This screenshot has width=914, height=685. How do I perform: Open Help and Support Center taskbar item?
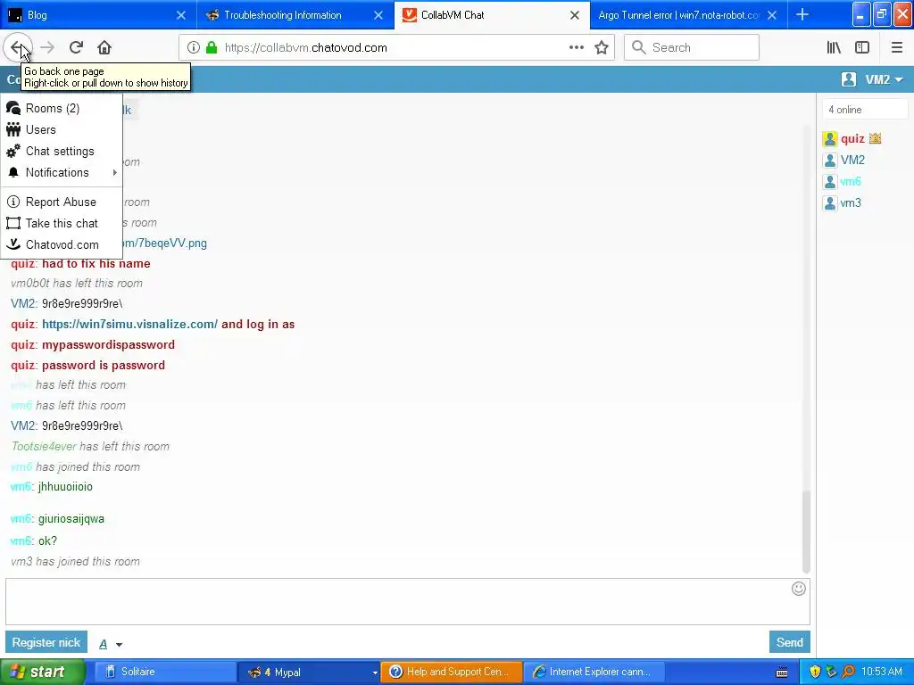(452, 673)
